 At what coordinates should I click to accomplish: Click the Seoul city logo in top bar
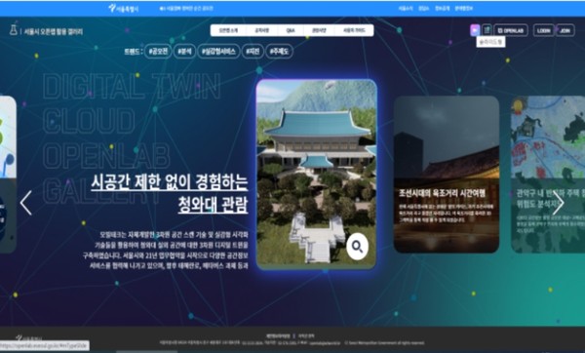coord(124,8)
